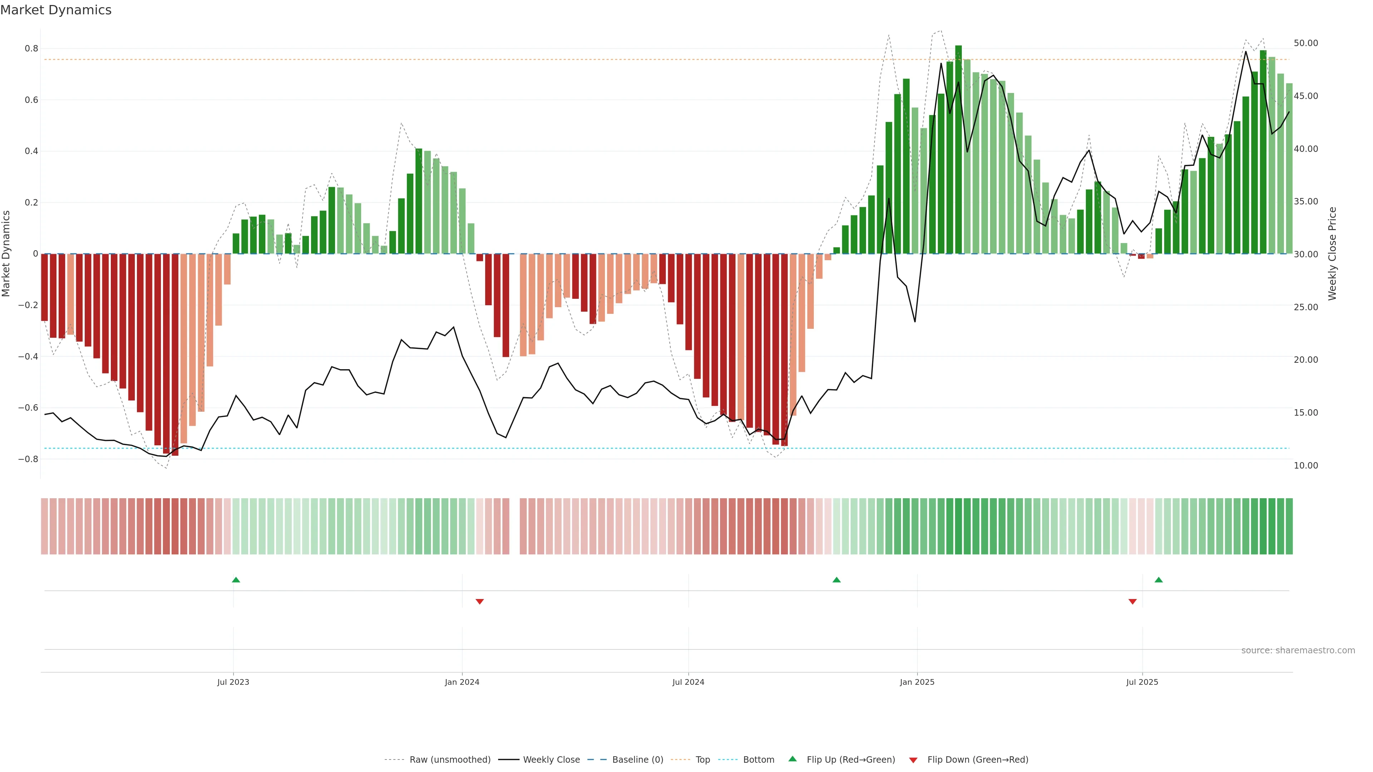This screenshot has height=772, width=1373.
Task: Click the Flip Down legend triangle icon
Action: point(913,760)
